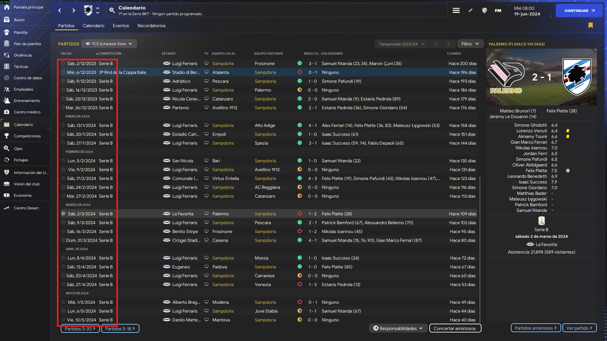Open the Filtro dropdown

470,44
